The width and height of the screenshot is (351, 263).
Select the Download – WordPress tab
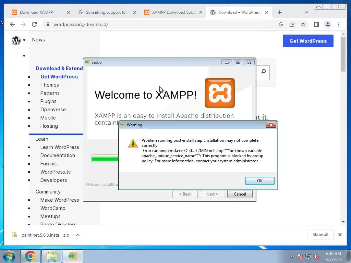[x=239, y=12]
